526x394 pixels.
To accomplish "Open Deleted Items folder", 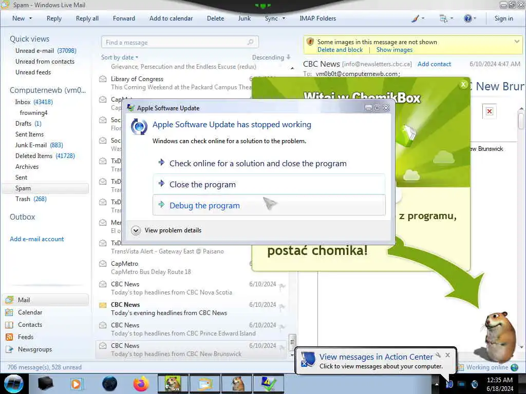I will [x=45, y=156].
